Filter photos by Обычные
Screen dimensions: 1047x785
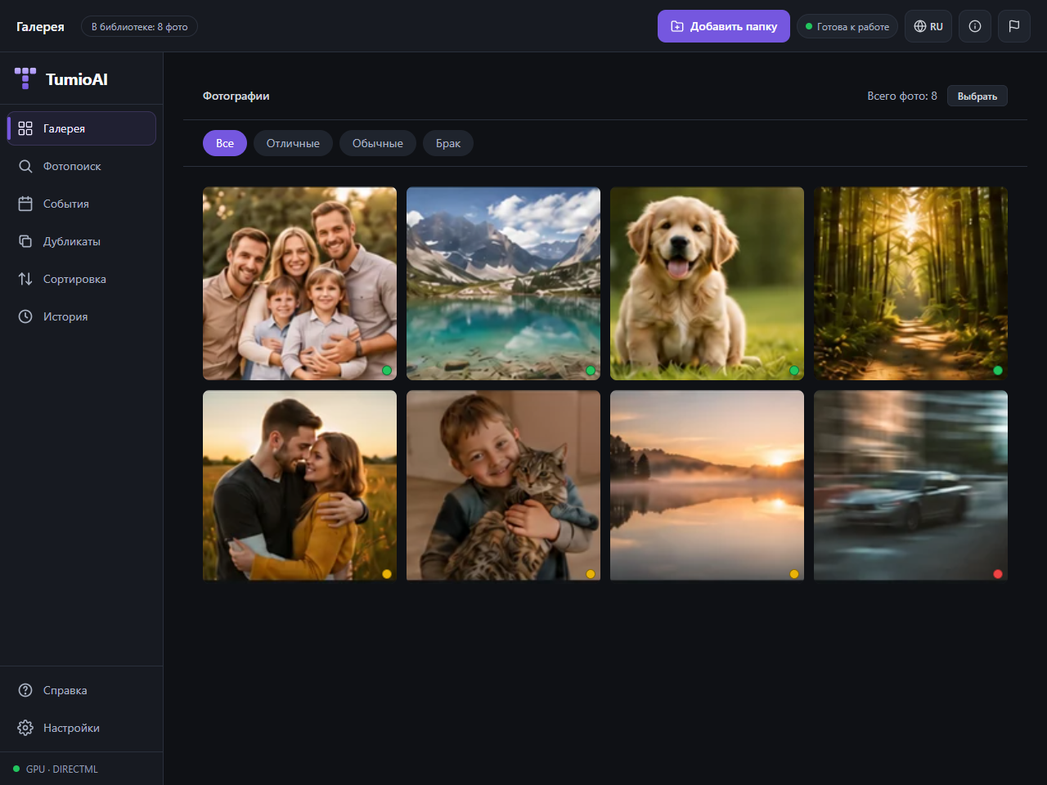(x=378, y=143)
